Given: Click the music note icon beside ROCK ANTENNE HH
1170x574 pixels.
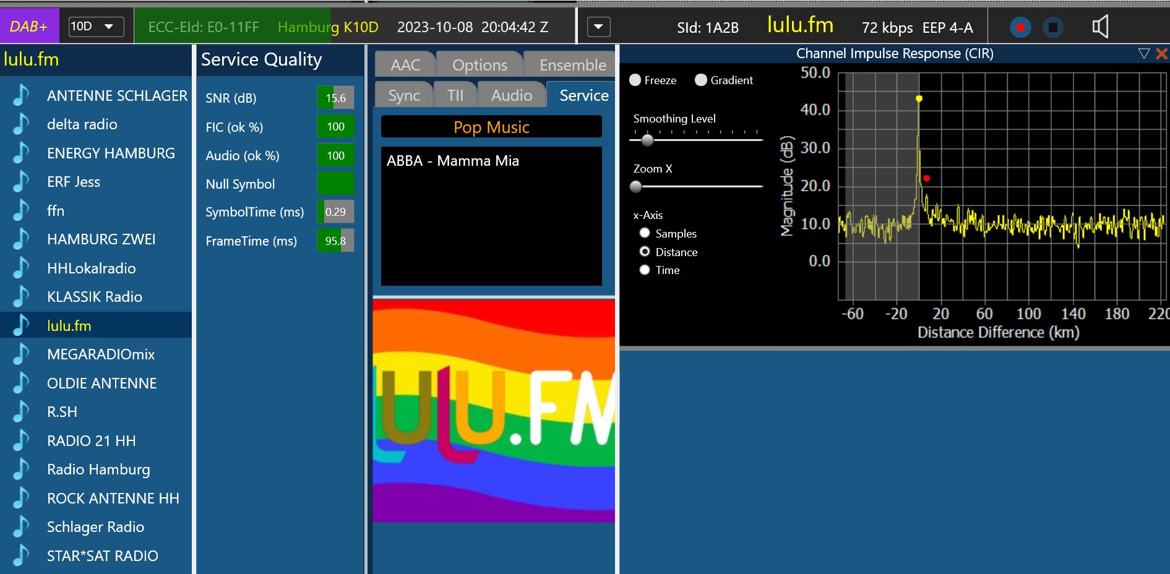Looking at the screenshot, I should 21,498.
